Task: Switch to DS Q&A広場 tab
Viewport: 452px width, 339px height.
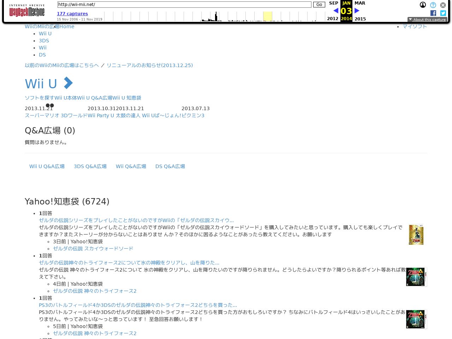Action: tap(170, 166)
